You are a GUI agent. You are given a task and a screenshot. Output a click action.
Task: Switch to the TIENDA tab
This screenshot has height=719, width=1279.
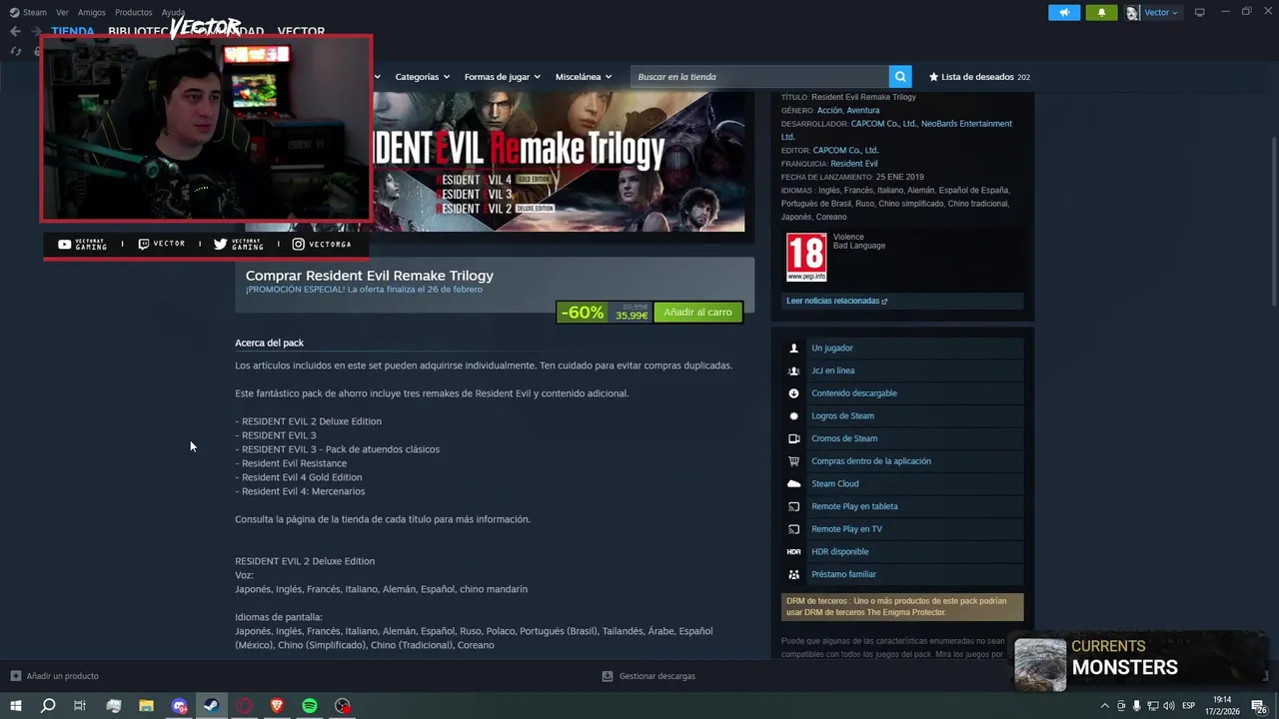(x=73, y=31)
